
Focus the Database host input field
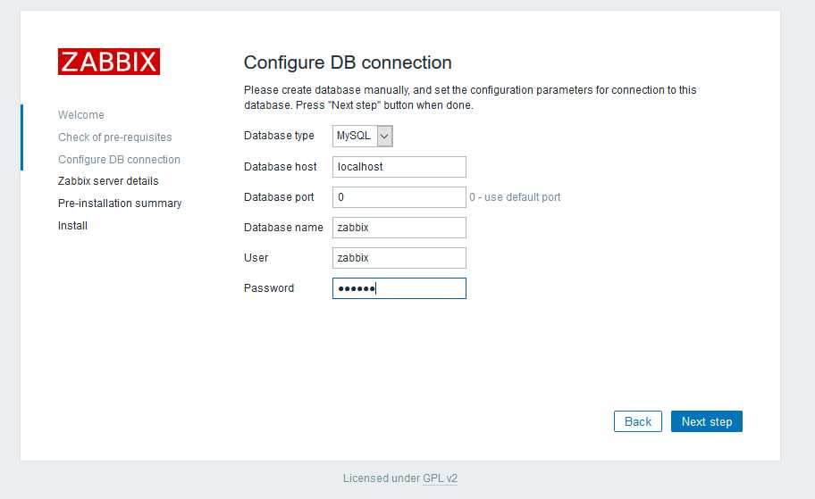[x=399, y=167]
